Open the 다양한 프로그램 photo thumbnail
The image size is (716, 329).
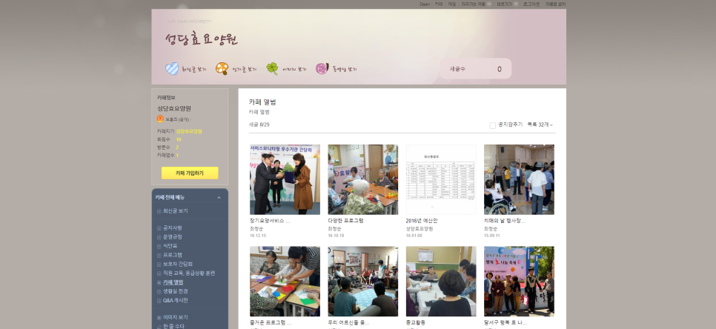[363, 180]
